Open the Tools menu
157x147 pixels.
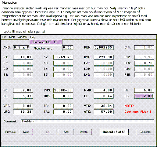pos(12,37)
